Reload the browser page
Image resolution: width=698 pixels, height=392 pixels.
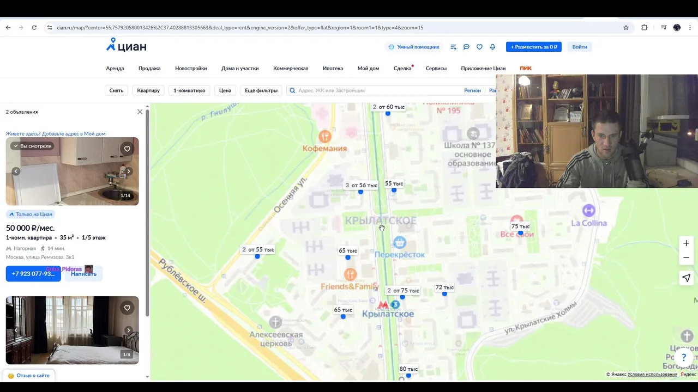(34, 27)
